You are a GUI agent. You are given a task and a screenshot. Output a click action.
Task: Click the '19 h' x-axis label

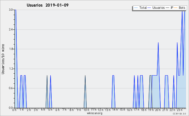[x=151, y=110]
